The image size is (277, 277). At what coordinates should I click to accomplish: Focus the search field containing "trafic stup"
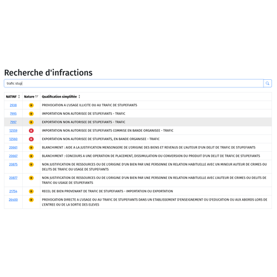click(134, 83)
